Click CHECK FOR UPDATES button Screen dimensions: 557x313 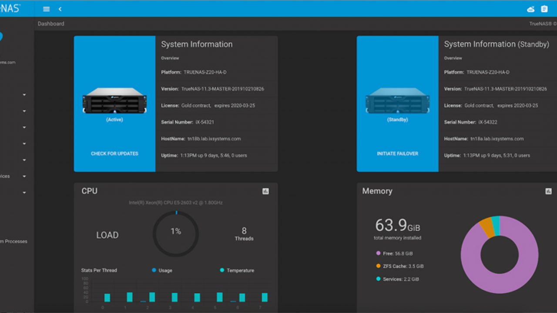click(114, 153)
